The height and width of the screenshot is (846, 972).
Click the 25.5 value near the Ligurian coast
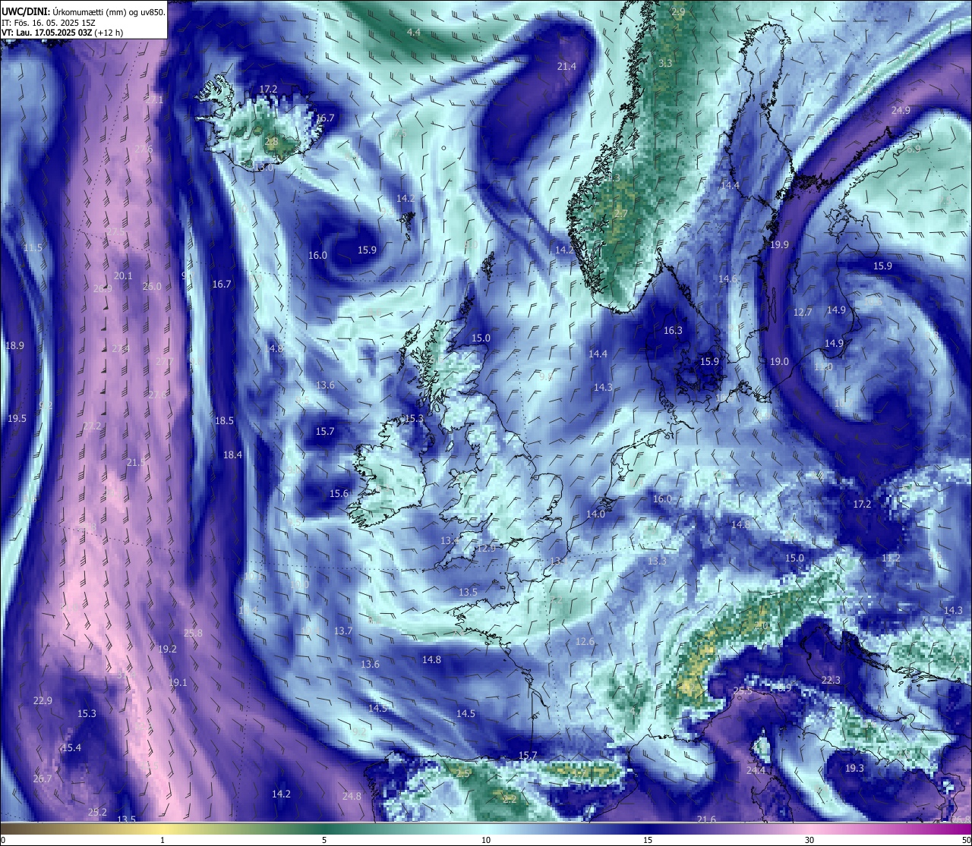click(x=742, y=690)
